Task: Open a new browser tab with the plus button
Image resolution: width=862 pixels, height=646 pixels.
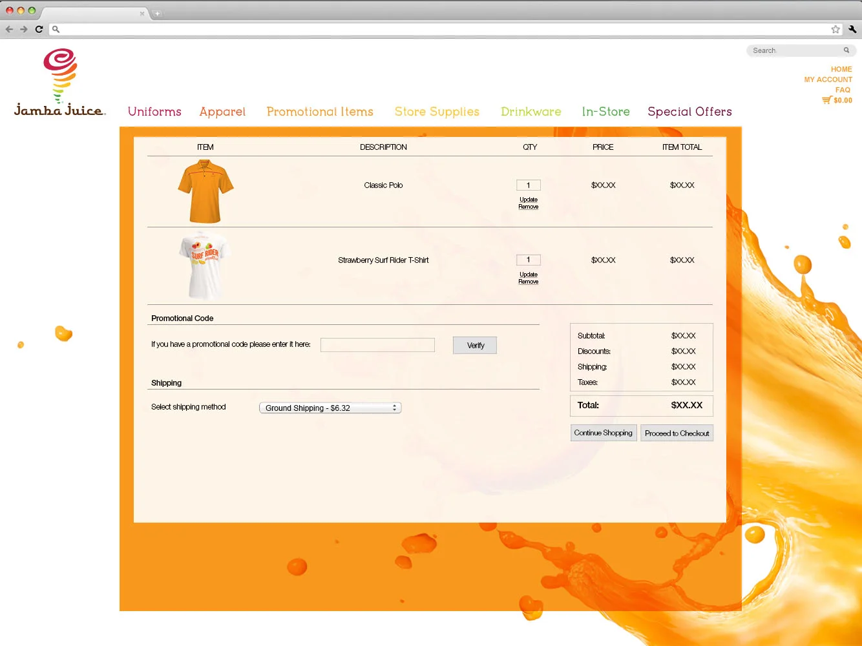Action: 157,14
